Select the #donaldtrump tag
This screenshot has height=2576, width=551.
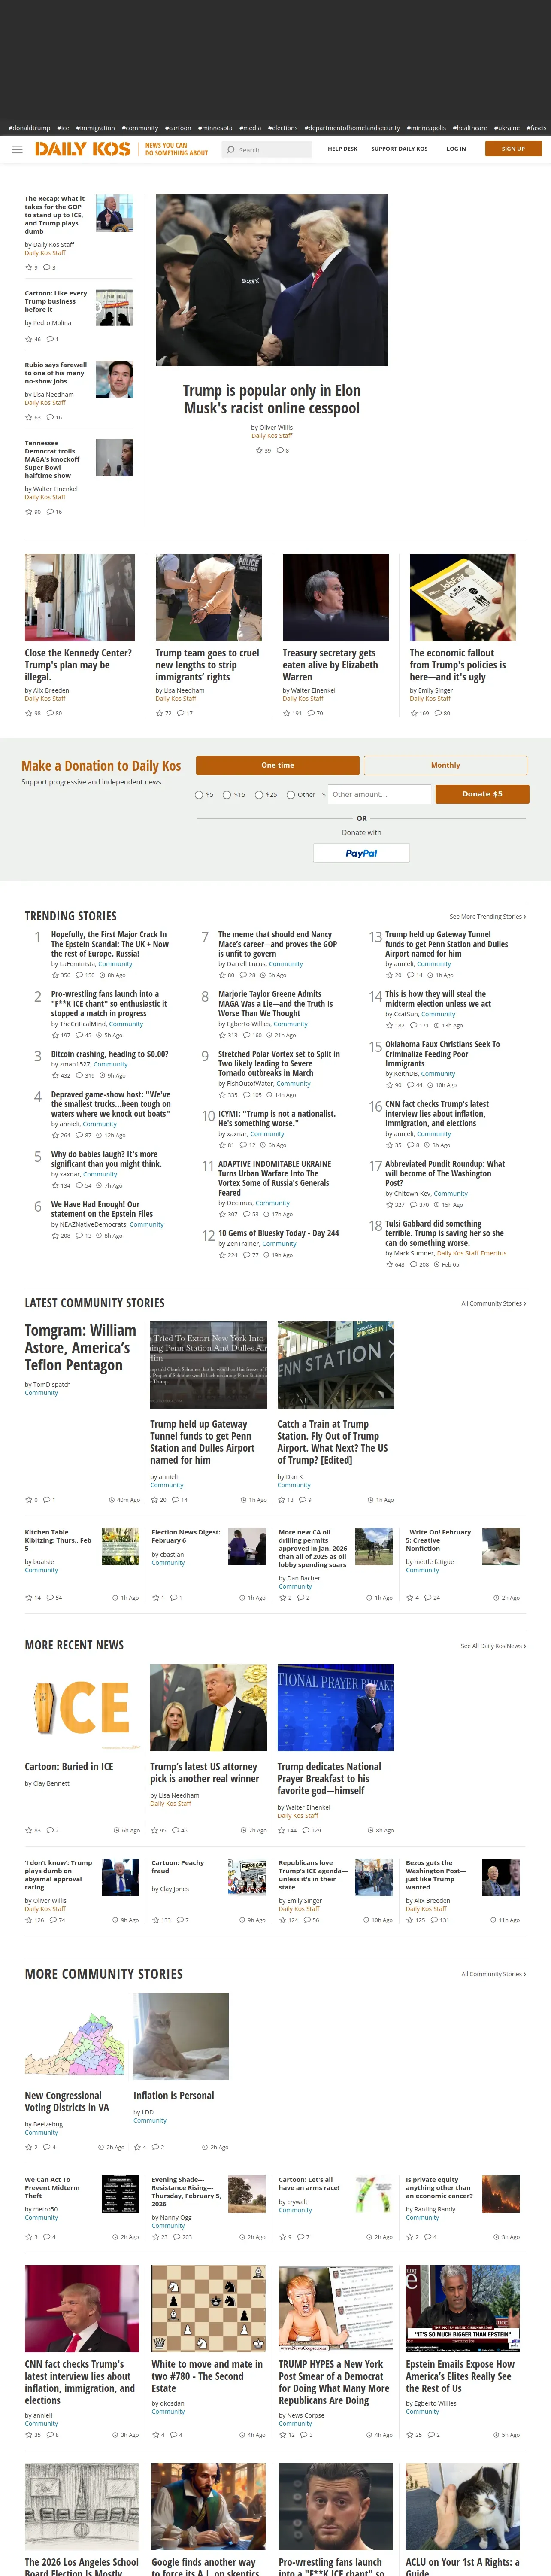pyautogui.click(x=29, y=128)
